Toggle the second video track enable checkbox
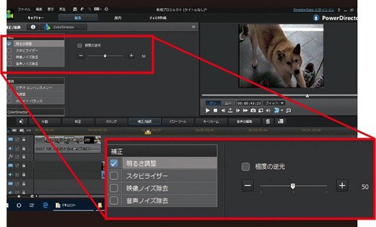 pos(17,166)
